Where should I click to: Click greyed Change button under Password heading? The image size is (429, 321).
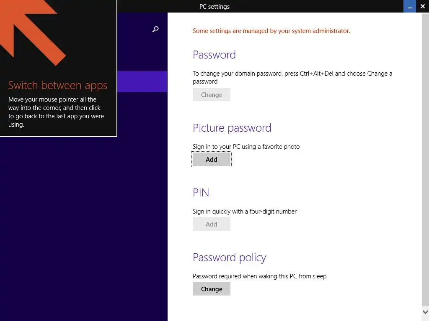[x=212, y=94]
